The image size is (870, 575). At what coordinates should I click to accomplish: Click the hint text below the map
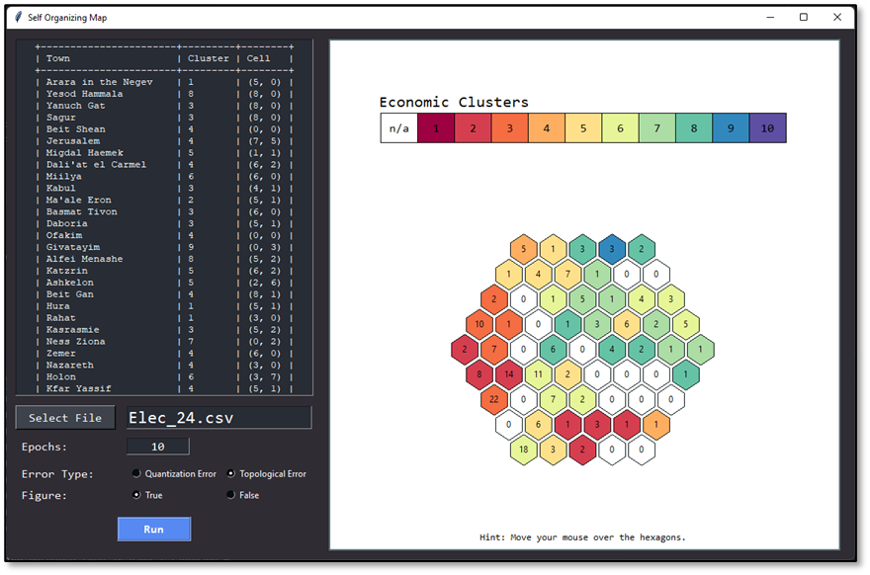pos(582,536)
